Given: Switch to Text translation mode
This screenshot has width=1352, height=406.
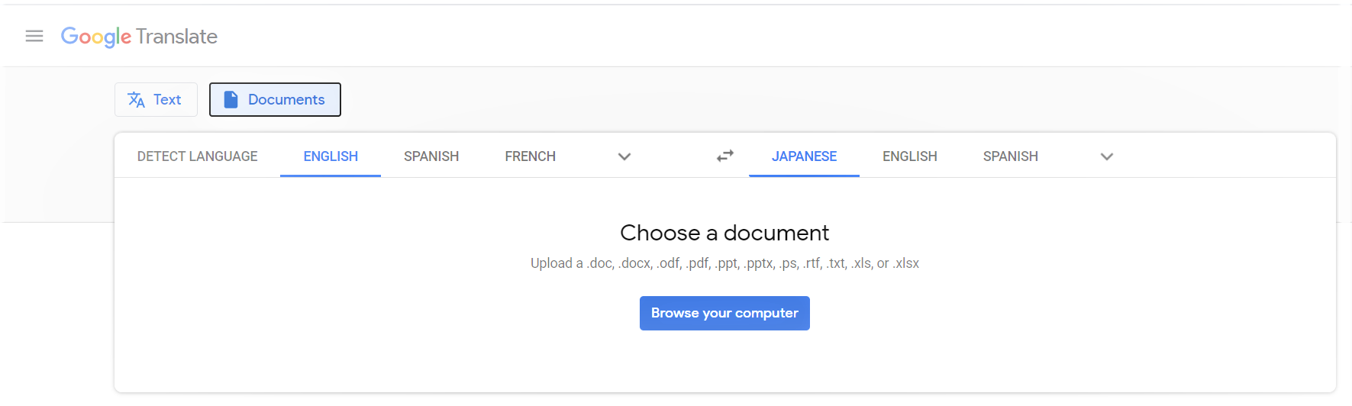Looking at the screenshot, I should point(156,99).
